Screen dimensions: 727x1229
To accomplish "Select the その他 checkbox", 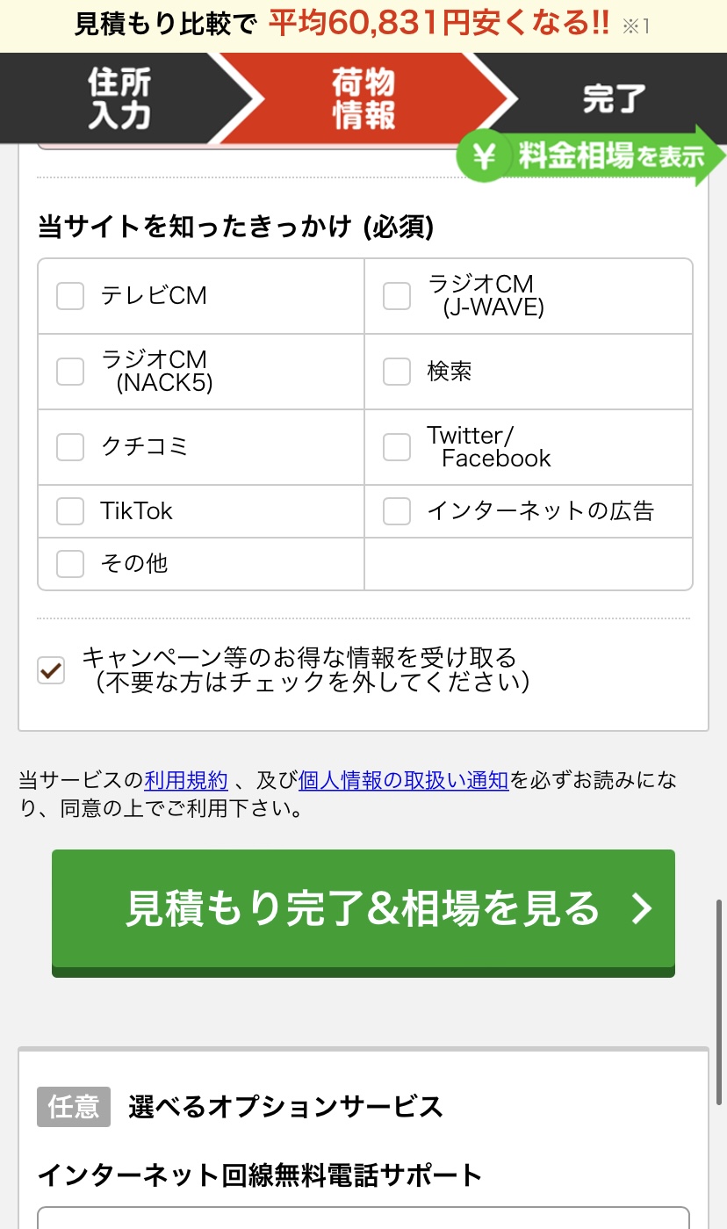I will (70, 563).
